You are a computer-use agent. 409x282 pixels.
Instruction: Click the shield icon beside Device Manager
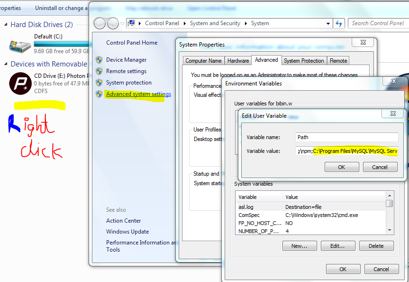click(99, 60)
